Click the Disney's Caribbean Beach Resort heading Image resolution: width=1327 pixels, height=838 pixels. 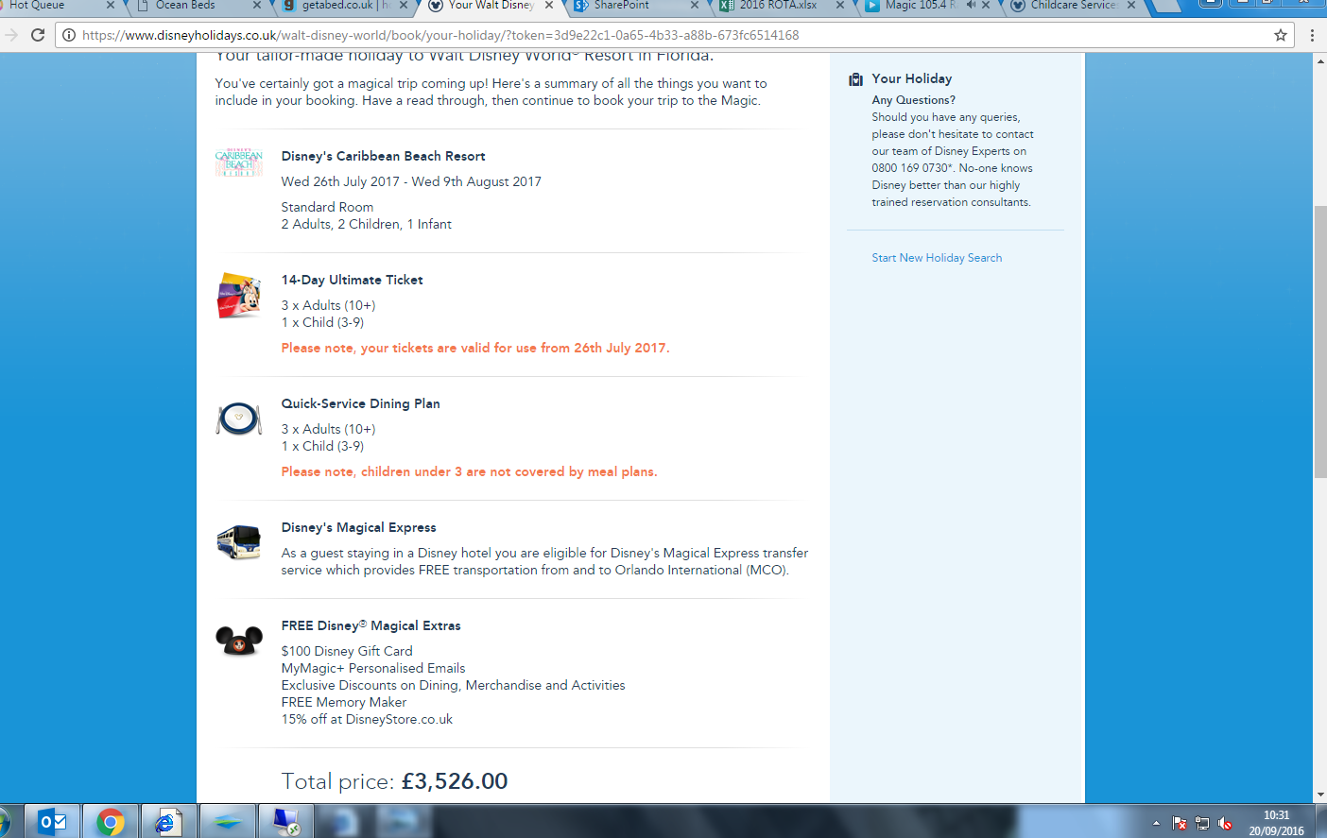click(x=383, y=156)
